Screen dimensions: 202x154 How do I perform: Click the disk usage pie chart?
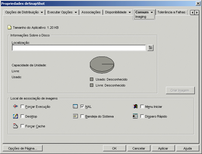point(102,65)
